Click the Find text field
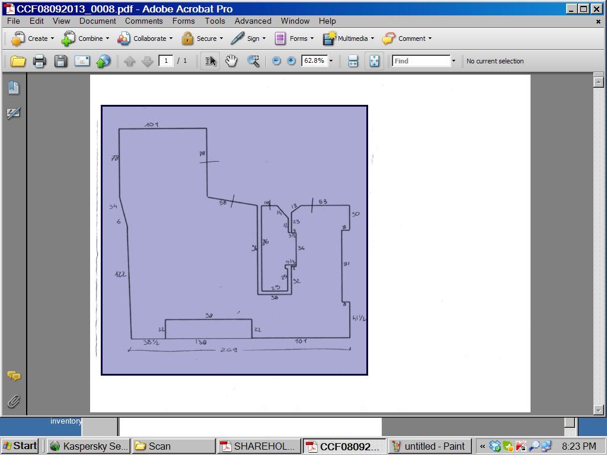Image resolution: width=607 pixels, height=455 pixels. [421, 61]
